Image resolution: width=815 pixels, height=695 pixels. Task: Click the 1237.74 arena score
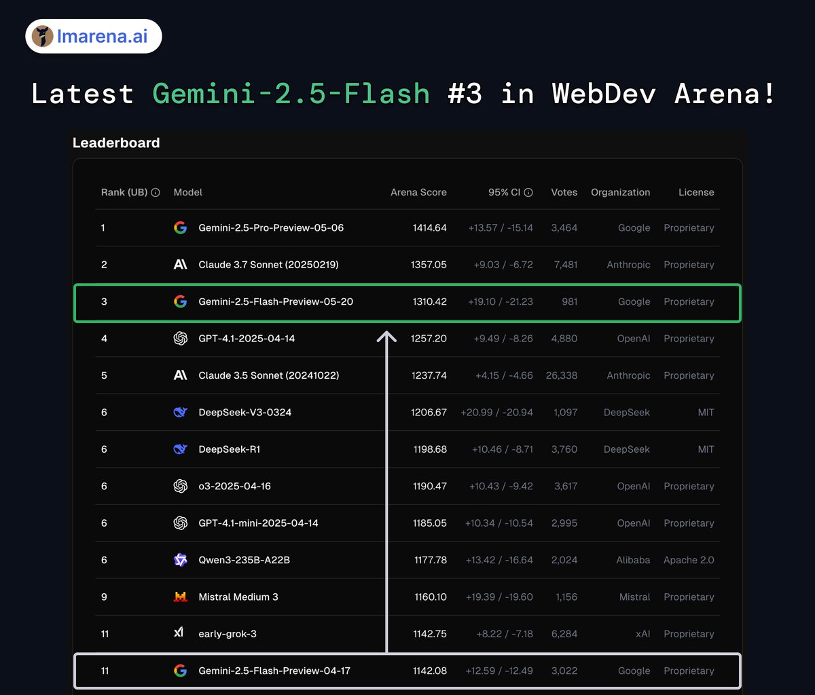pos(429,375)
